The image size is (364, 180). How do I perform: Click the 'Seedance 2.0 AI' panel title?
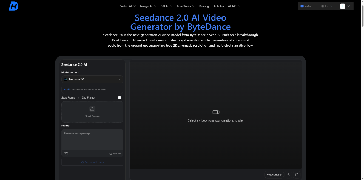pyautogui.click(x=74, y=64)
